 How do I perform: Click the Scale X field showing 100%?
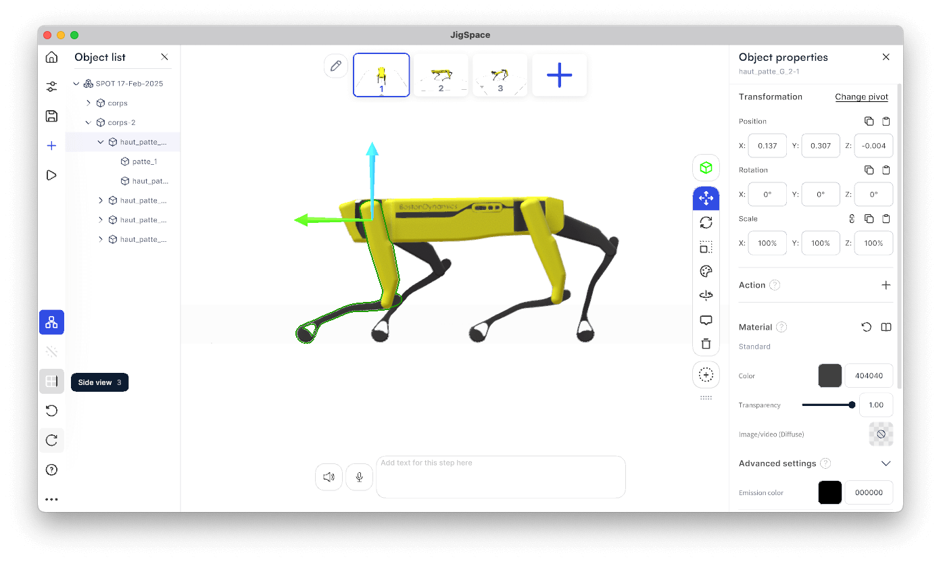point(767,243)
